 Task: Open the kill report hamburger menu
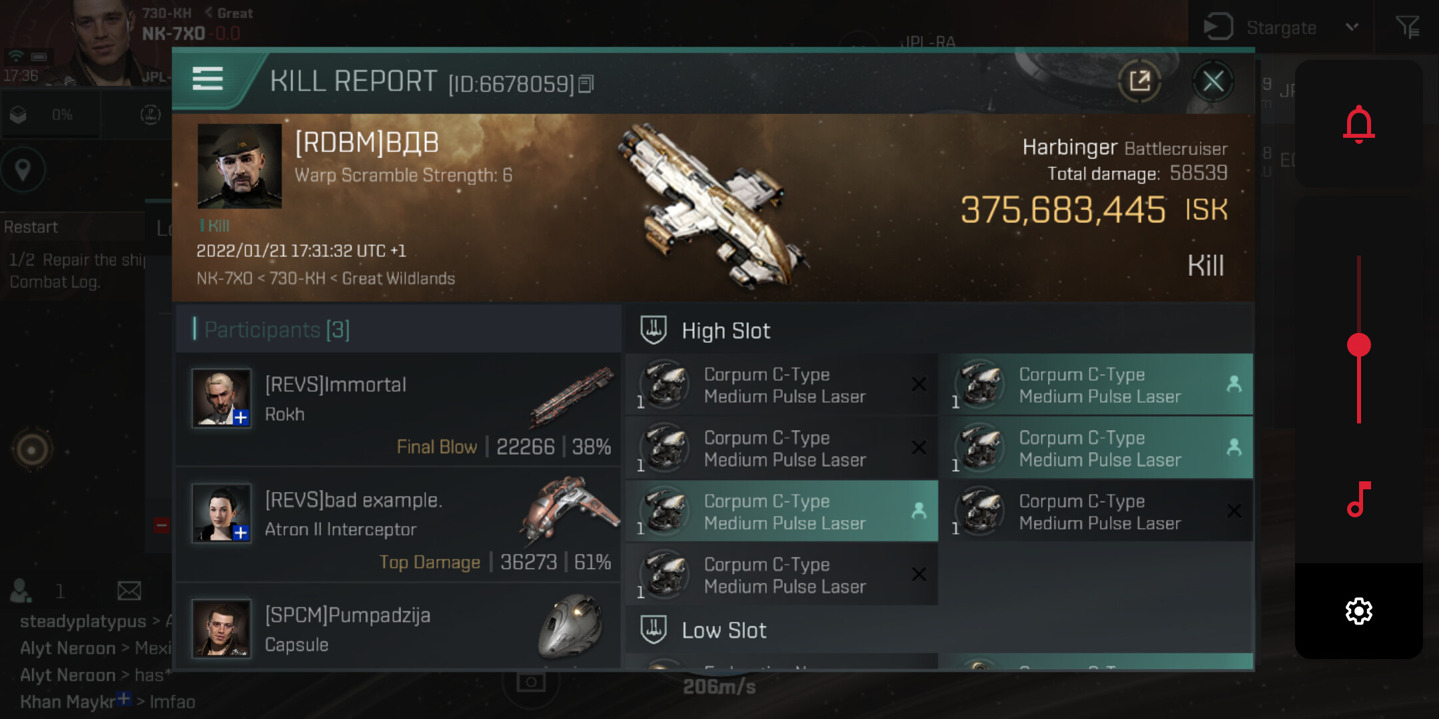pos(207,79)
